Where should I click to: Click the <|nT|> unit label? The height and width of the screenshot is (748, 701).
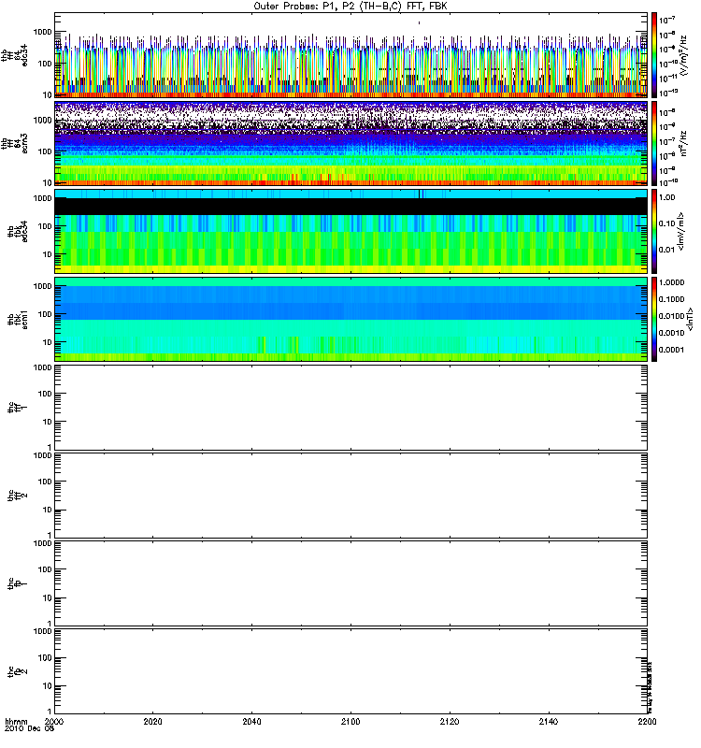tap(690, 319)
